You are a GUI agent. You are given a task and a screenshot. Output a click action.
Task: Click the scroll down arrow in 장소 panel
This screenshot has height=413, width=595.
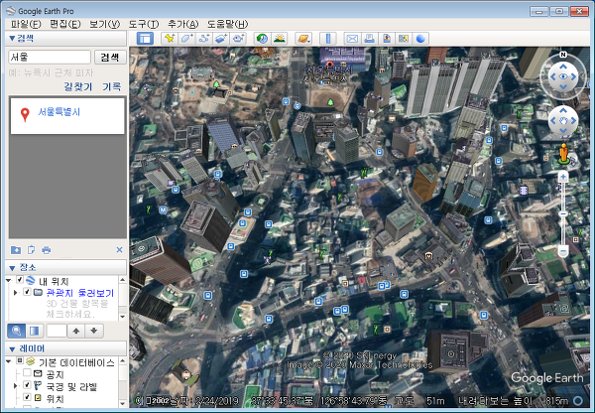(x=123, y=317)
